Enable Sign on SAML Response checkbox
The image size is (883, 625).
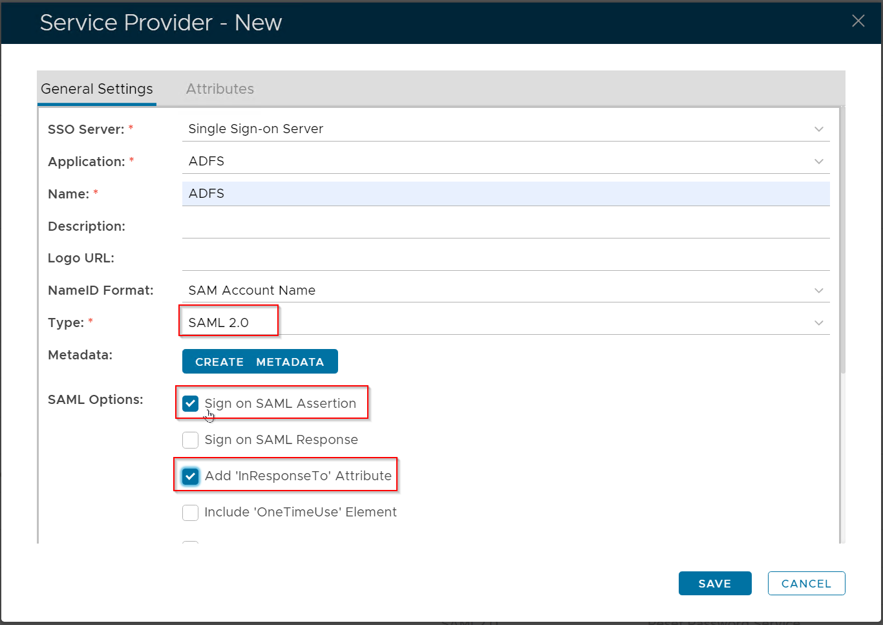click(x=190, y=440)
